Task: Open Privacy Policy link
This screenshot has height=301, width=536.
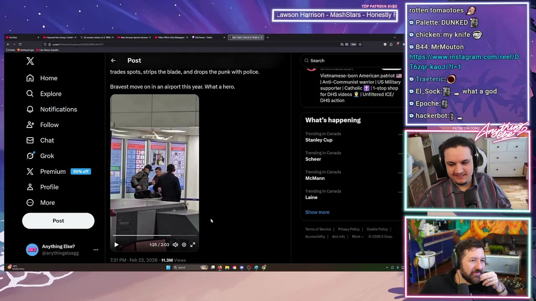Action: coord(349,229)
